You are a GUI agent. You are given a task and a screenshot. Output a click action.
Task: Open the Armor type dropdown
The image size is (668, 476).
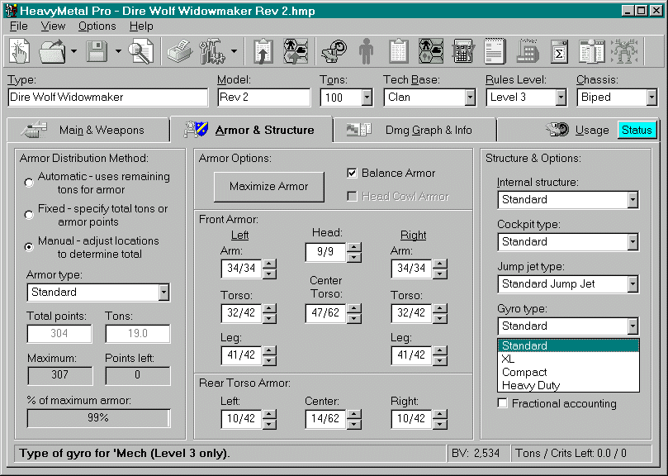click(x=163, y=293)
